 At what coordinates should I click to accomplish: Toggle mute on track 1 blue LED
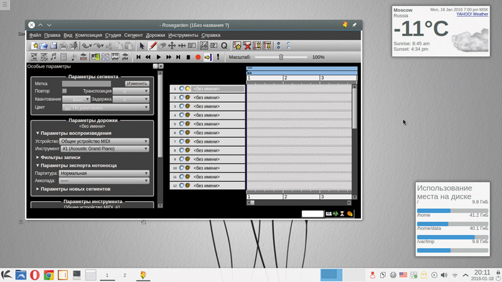point(181,88)
